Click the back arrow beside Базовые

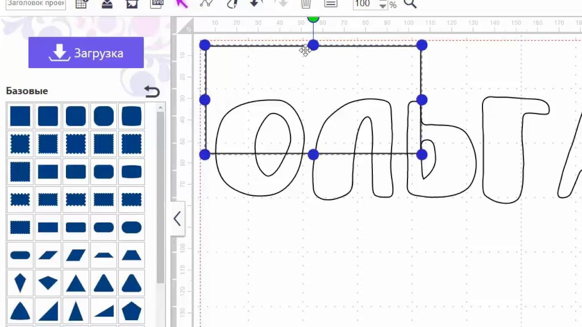click(152, 92)
